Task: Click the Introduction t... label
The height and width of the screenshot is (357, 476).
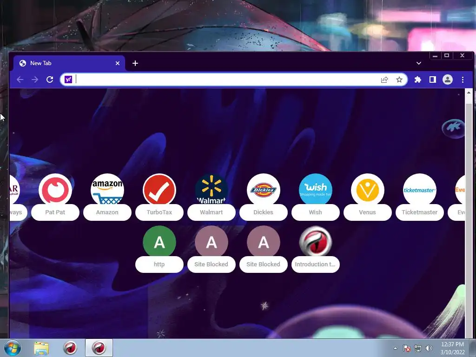Action: 316,264
